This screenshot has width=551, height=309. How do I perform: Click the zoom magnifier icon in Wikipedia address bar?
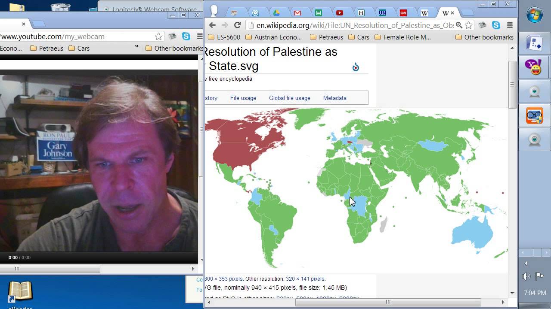[x=459, y=25]
